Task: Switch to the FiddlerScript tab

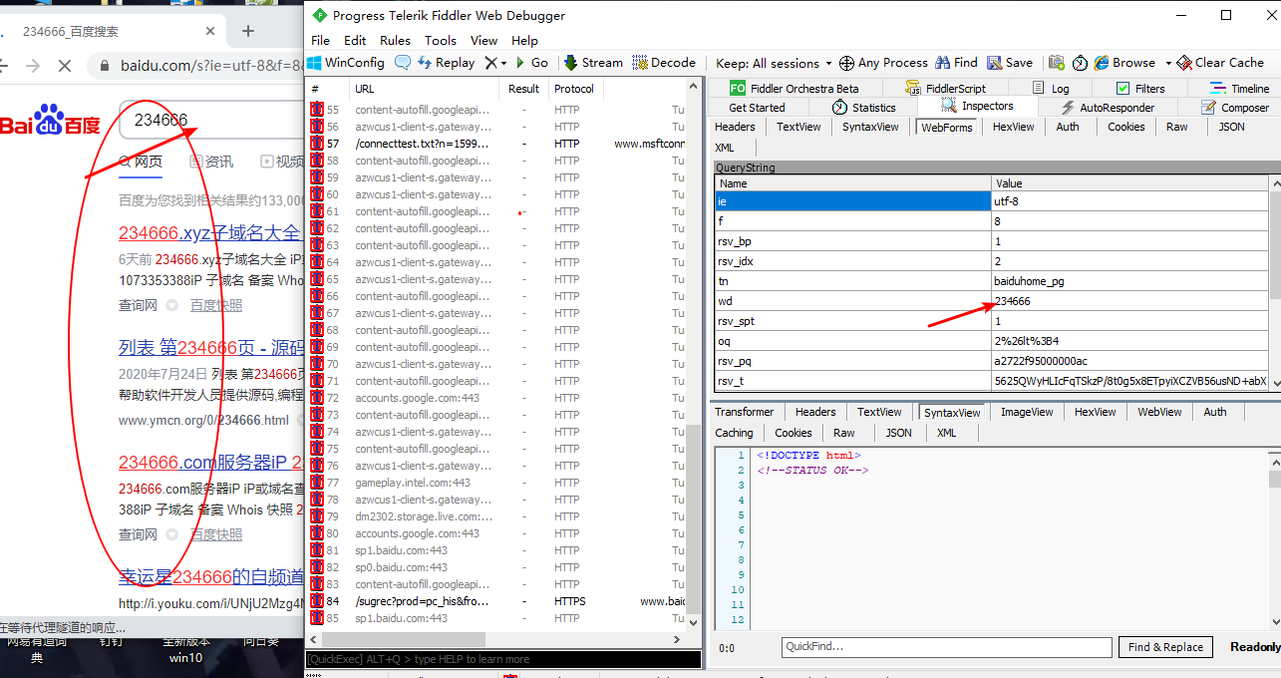Action: [945, 88]
